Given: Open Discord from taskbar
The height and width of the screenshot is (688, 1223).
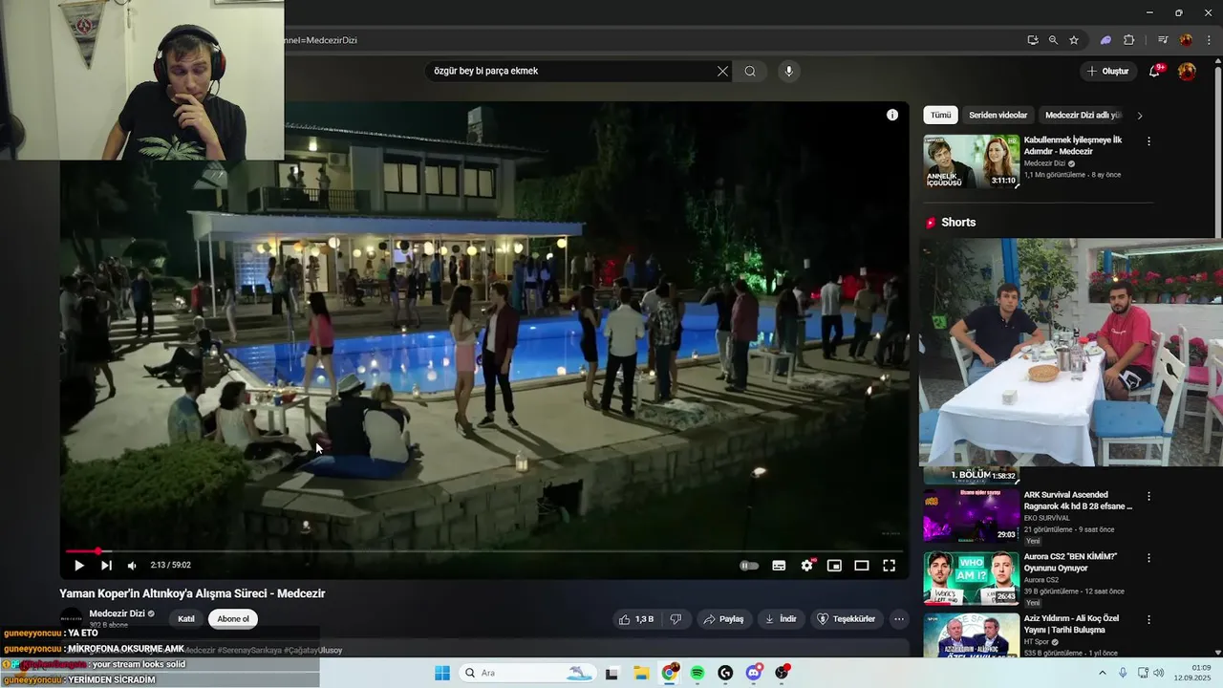Looking at the screenshot, I should click(754, 673).
